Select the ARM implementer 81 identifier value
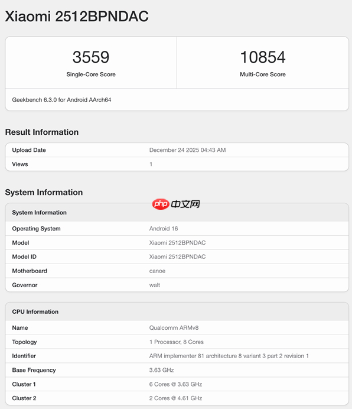The image size is (352, 409). tap(229, 356)
